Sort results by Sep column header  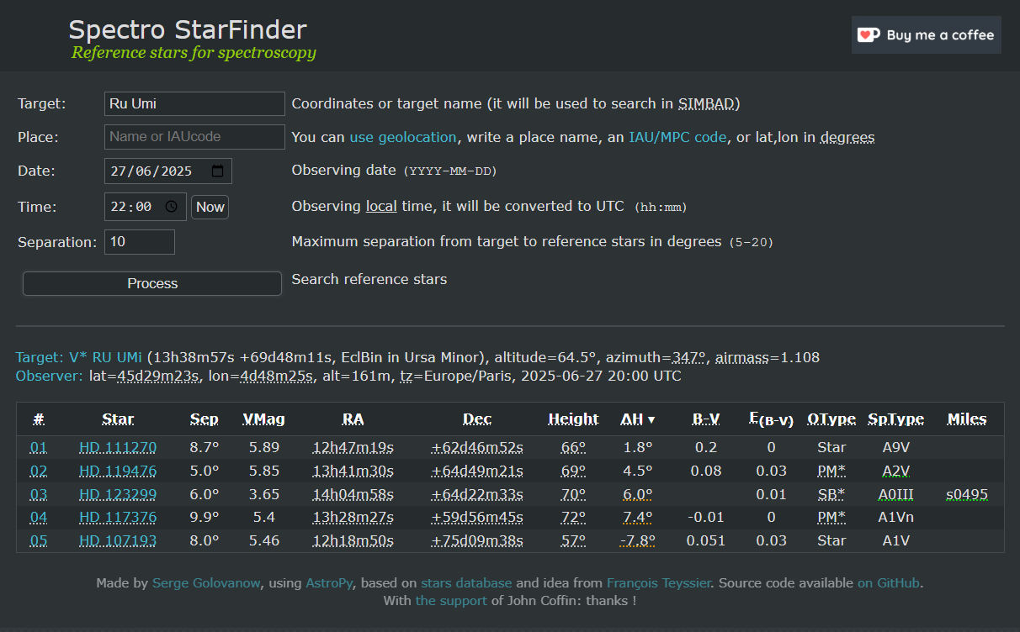pos(204,419)
